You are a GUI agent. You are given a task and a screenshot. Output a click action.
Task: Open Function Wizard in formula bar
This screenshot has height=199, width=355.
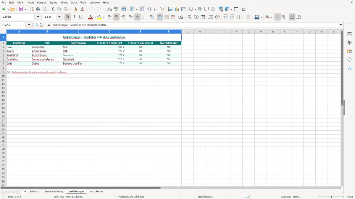[x=37, y=25]
